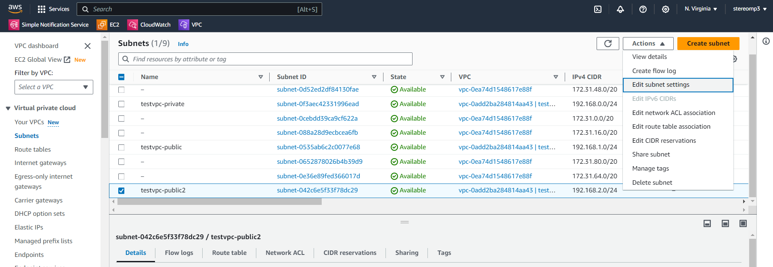Viewport: 773px width, 267px height.
Task: Switch to the CIDR reservations tab
Action: tap(350, 253)
